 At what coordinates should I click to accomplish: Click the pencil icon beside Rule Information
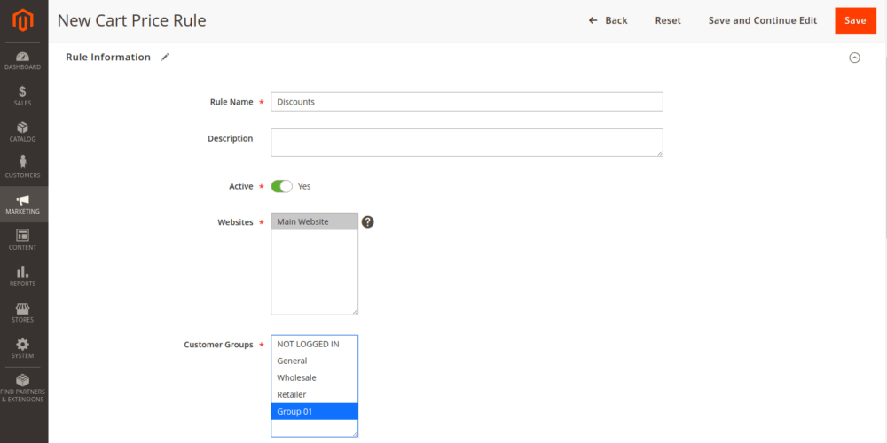coord(165,57)
